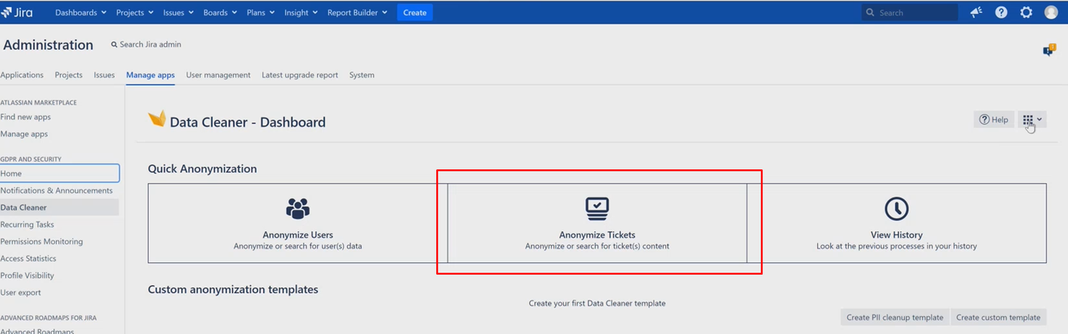The width and height of the screenshot is (1068, 334).
Task: Click the magnifier icon beside Search Jira admin
Action: (x=114, y=44)
